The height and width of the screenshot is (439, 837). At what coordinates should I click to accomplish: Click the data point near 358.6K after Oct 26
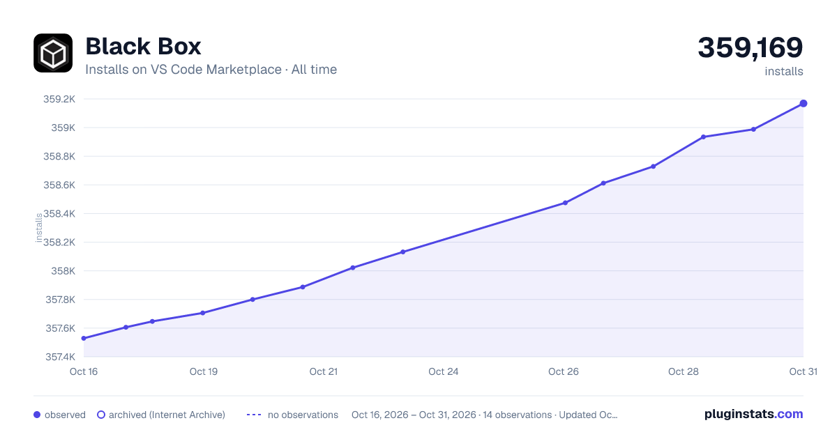pos(603,183)
